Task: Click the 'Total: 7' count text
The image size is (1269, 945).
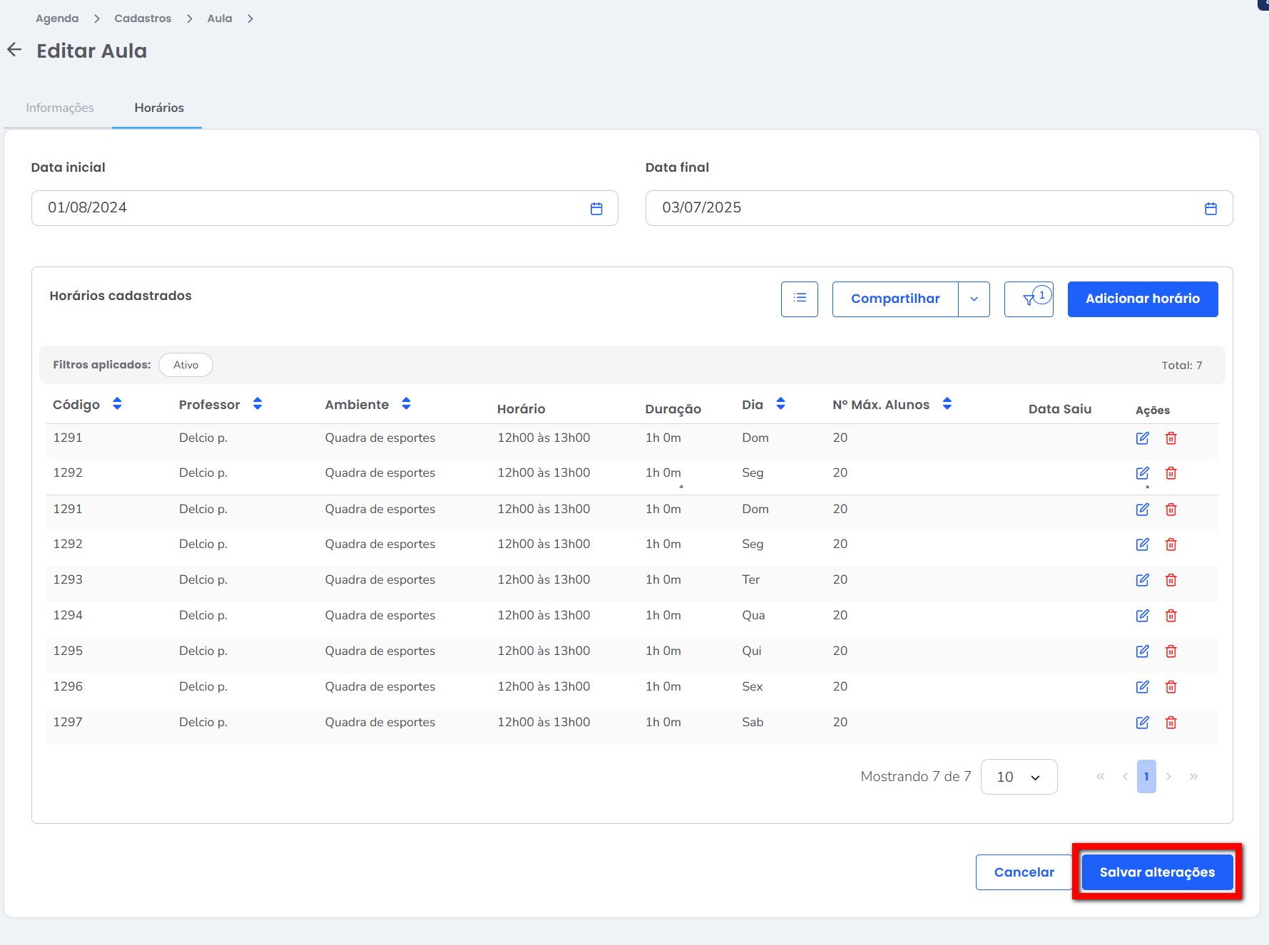Action: click(x=1181, y=366)
